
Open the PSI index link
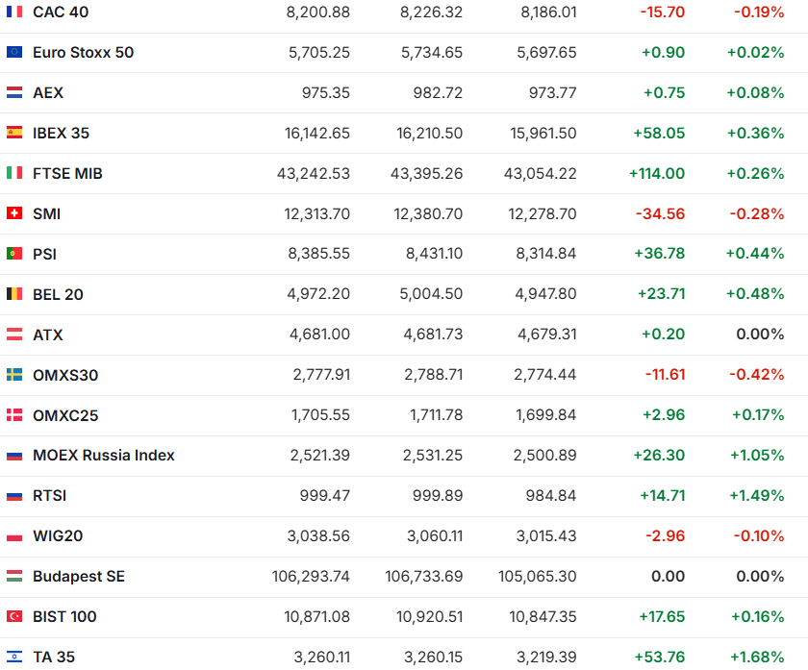[x=45, y=255]
